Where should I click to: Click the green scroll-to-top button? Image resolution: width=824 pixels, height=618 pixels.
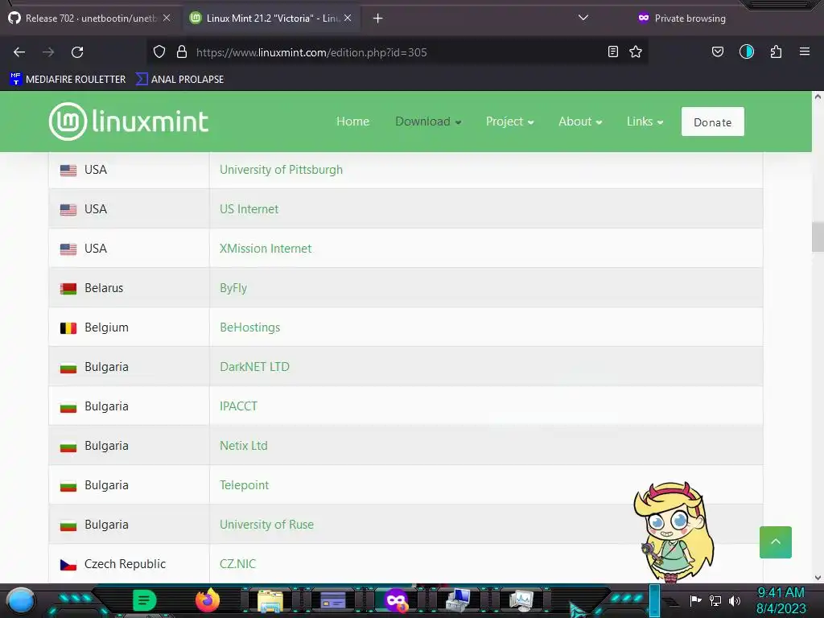point(775,542)
